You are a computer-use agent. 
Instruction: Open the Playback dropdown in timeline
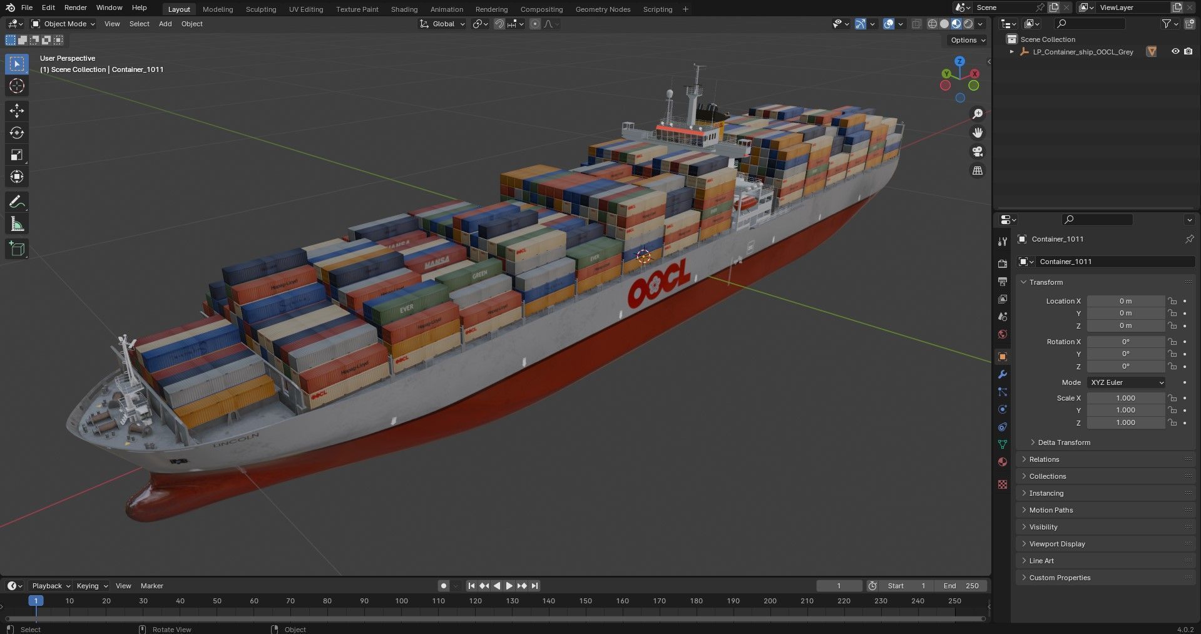[51, 586]
